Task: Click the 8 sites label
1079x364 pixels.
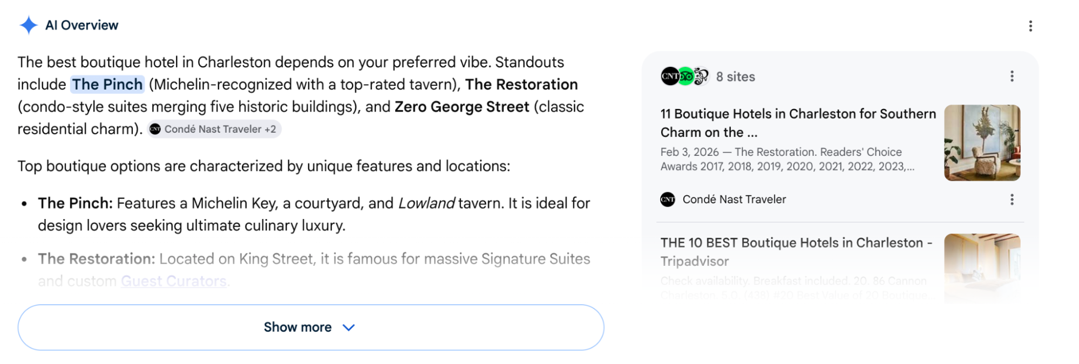Action: point(736,77)
